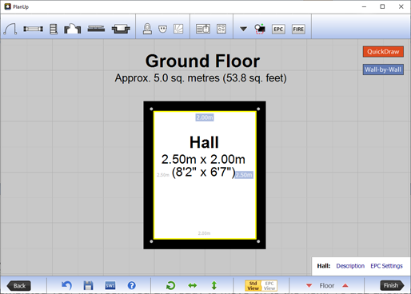The image size is (411, 294).
Task: Click the Hall 2.50m x 2.00m dimensions text
Action: (203, 159)
